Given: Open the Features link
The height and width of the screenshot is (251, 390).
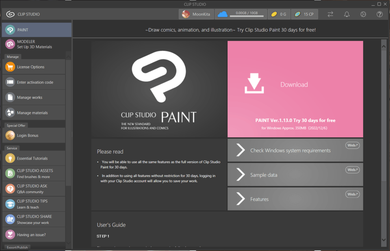Looking at the screenshot, I should (x=295, y=199).
